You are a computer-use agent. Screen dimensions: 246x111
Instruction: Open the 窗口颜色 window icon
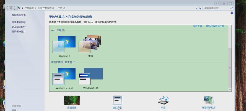coord(117,100)
